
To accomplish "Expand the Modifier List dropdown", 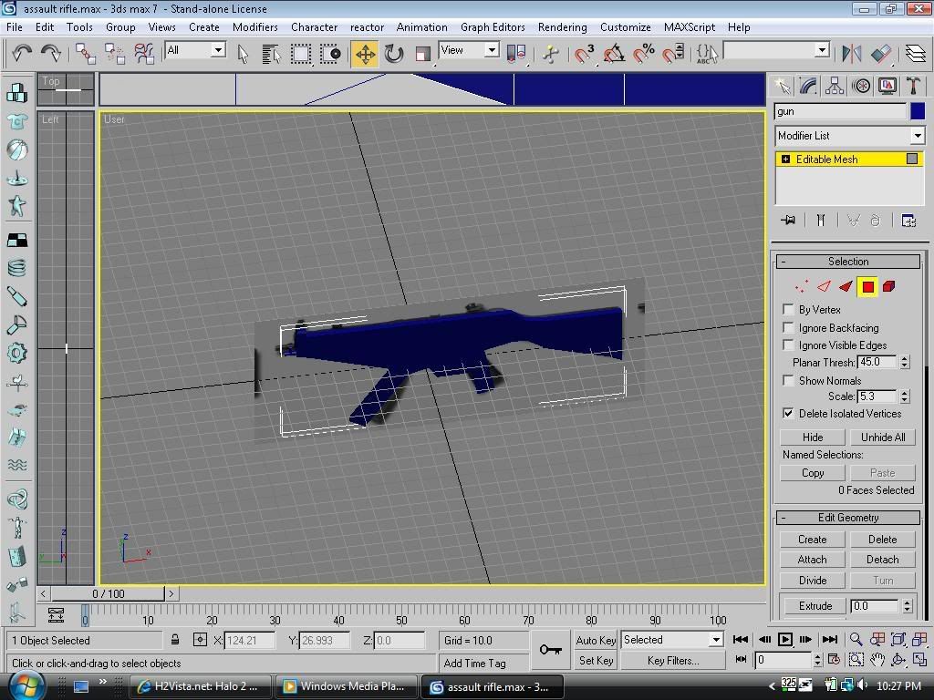I will coord(918,136).
